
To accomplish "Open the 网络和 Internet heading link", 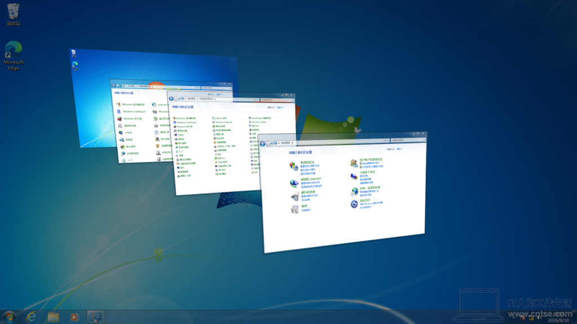I will point(310,179).
